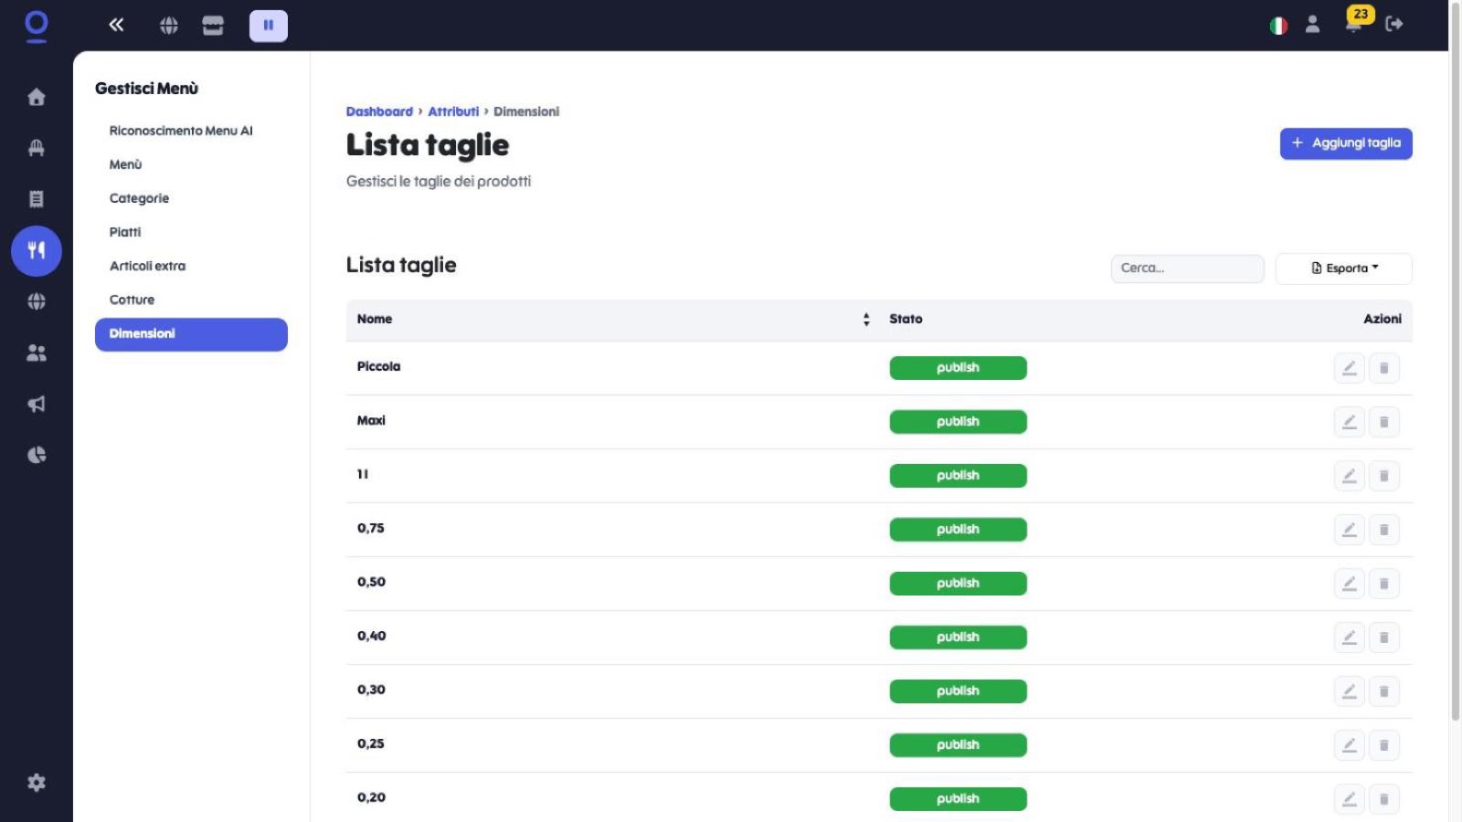The height and width of the screenshot is (822, 1462).
Task: Collapse the sidebar with the double chevron icon
Action: click(116, 25)
